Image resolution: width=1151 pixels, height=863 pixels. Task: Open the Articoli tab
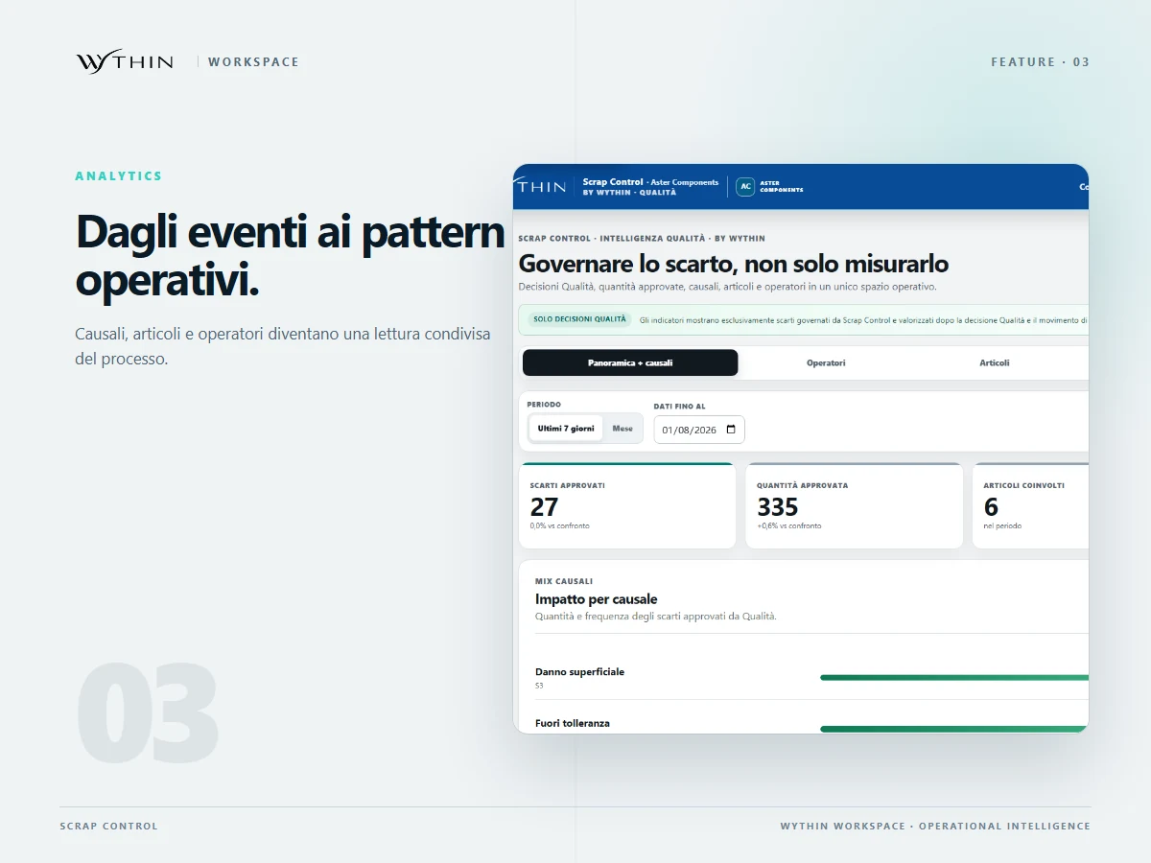[995, 362]
